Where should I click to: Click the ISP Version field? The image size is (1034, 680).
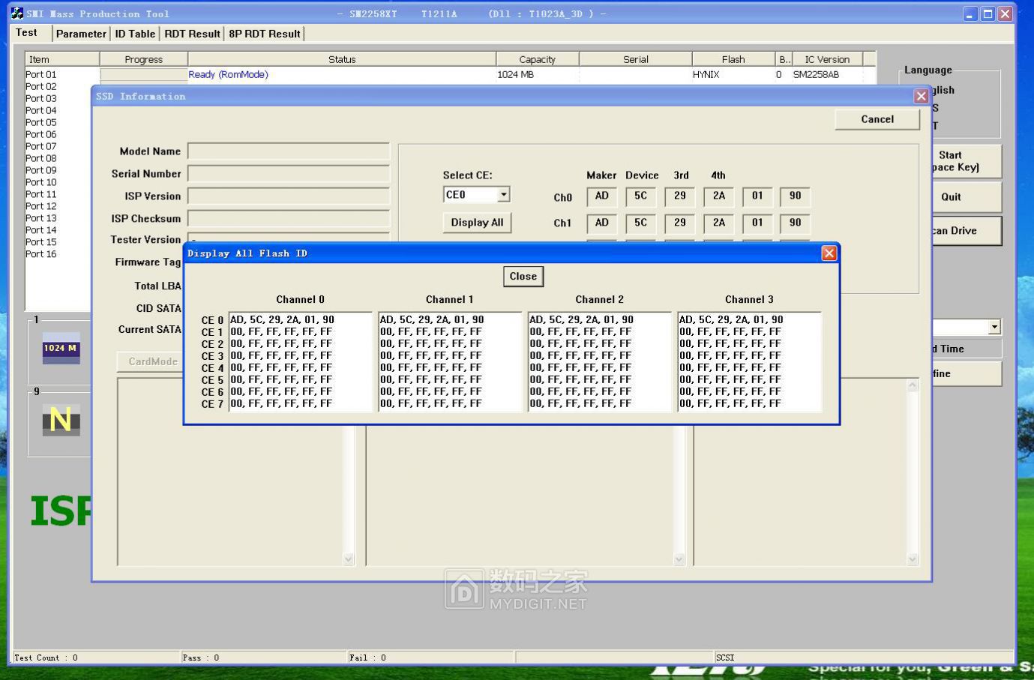289,196
